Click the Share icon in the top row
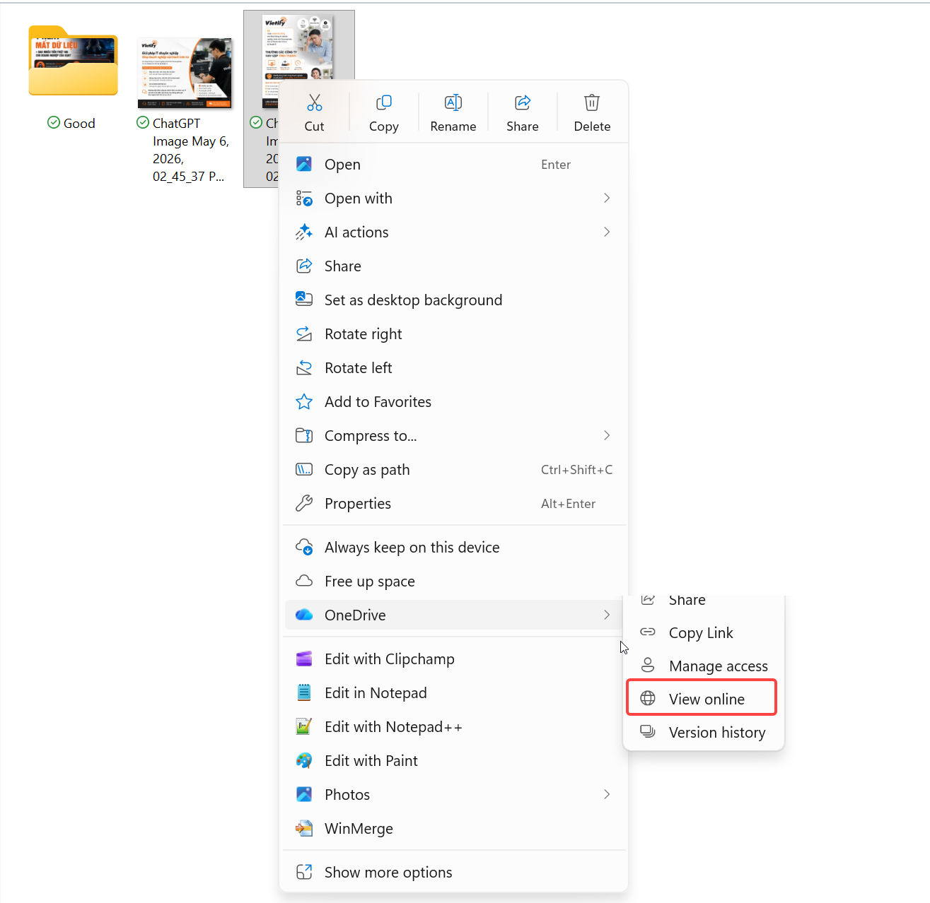The width and height of the screenshot is (930, 903). coord(523,103)
